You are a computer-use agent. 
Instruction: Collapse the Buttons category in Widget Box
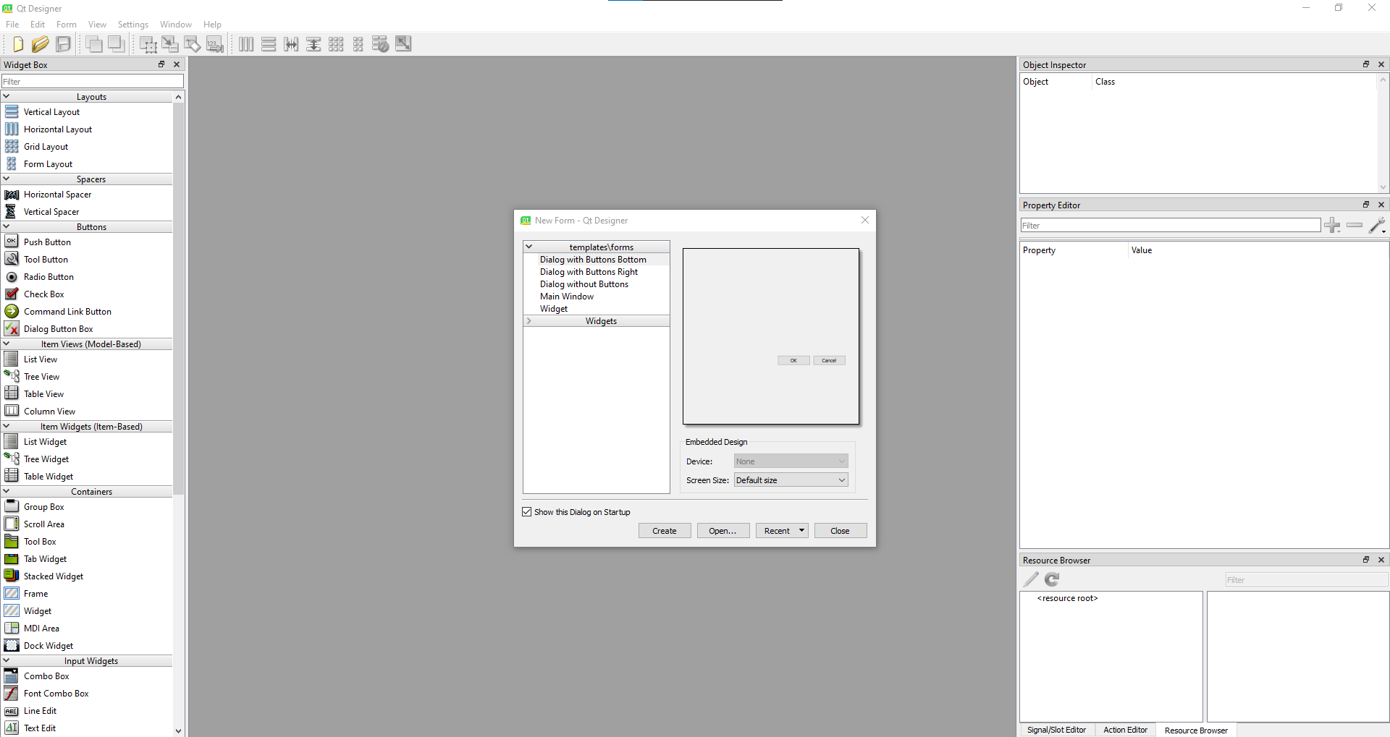tap(7, 226)
